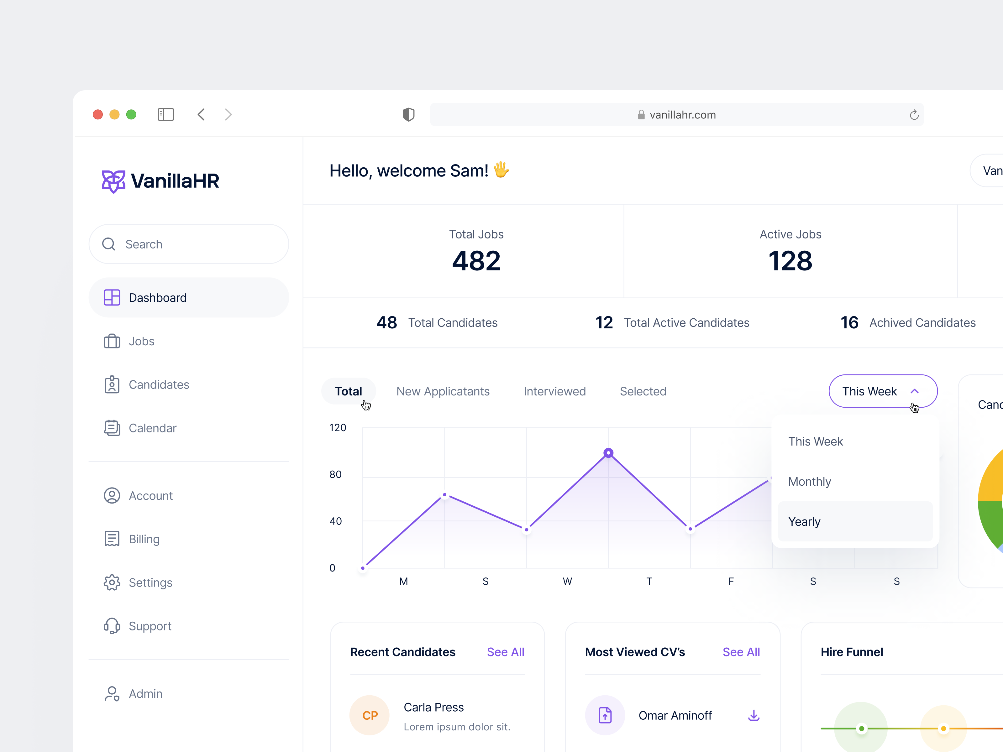
Task: Toggle the browser sidebar panel icon
Action: coord(165,114)
